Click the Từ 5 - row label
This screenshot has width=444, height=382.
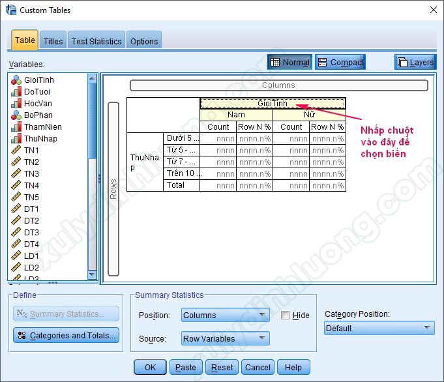(x=181, y=150)
